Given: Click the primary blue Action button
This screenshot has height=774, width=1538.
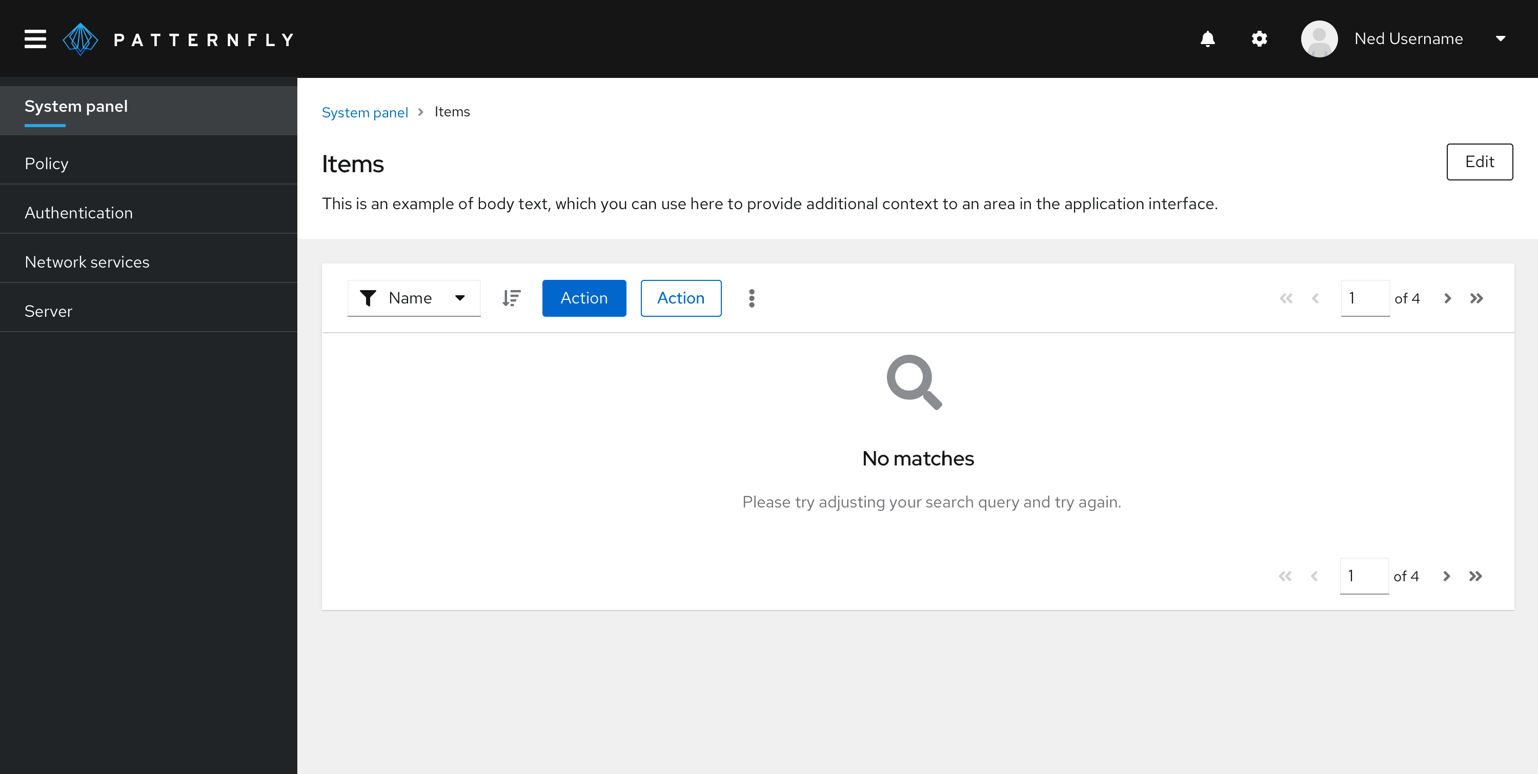Looking at the screenshot, I should tap(583, 298).
